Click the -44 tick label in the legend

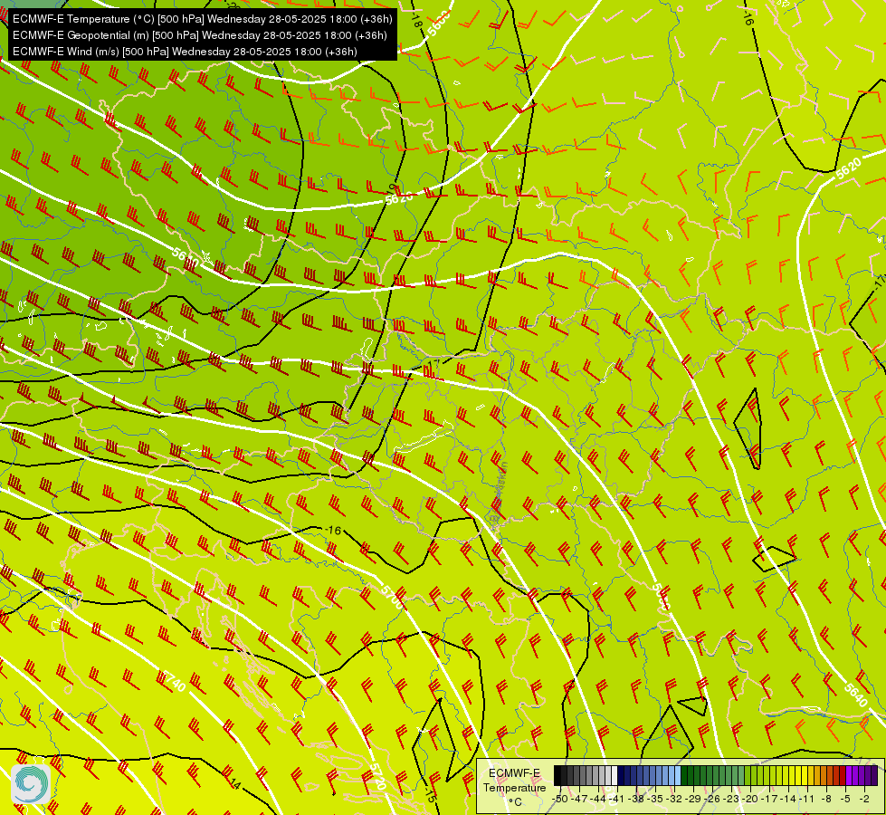coord(598,799)
